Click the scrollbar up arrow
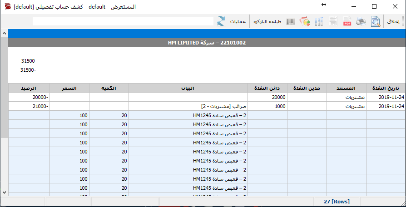This screenshot has width=406, height=207. coord(4,33)
